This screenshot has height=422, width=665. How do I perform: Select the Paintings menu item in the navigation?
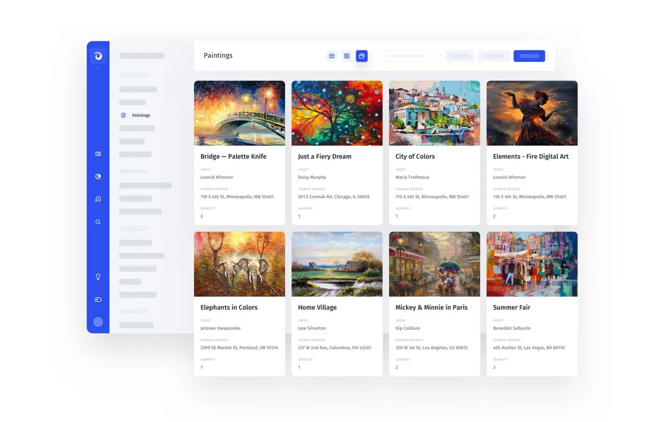[141, 115]
